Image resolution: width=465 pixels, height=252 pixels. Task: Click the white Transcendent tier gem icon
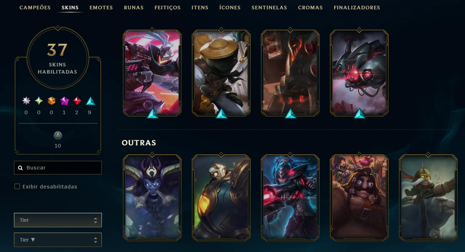(26, 101)
